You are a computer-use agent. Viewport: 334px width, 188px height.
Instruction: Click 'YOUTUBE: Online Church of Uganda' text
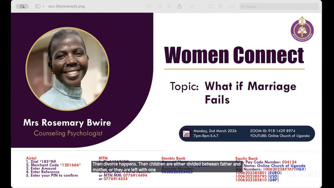tap(280, 136)
